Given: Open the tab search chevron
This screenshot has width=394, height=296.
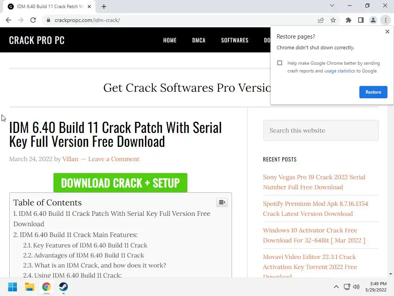Looking at the screenshot, I should [x=332, y=5].
